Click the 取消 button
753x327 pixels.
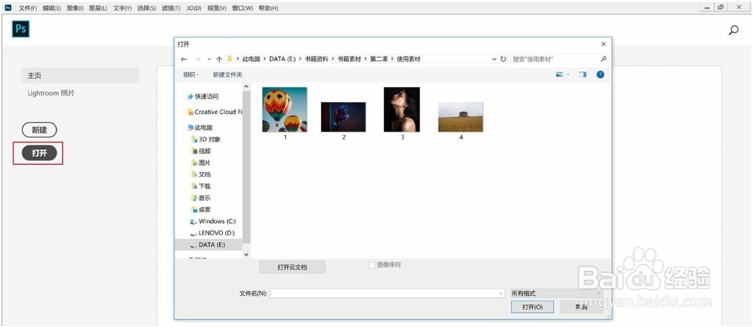[581, 307]
